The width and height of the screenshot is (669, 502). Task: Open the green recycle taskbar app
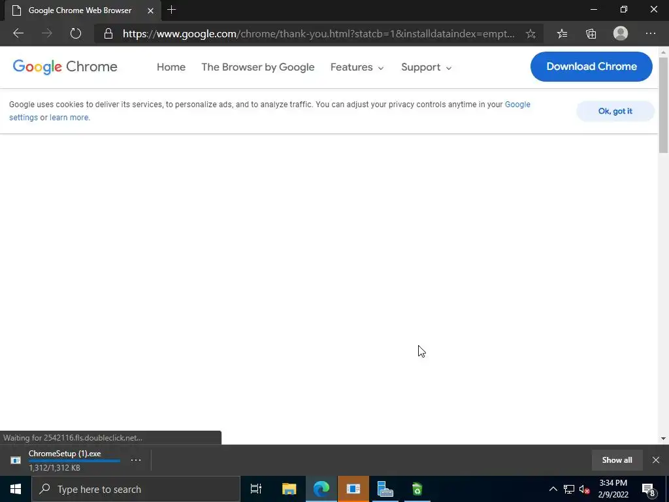[417, 489]
